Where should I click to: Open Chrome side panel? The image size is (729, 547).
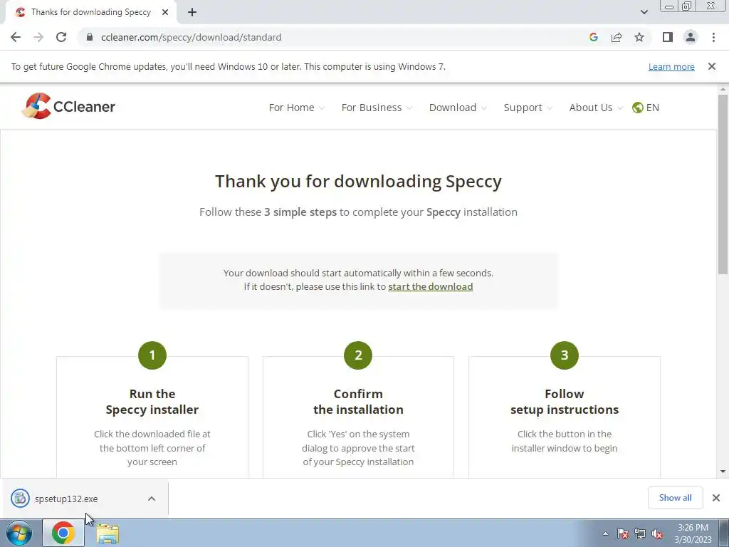point(668,37)
